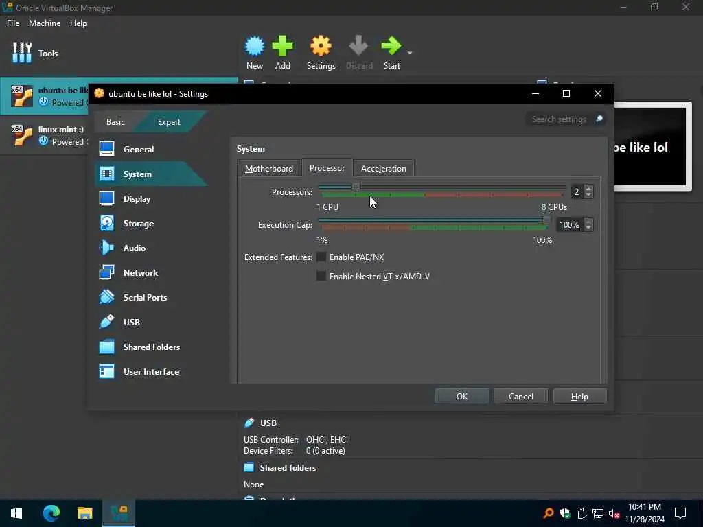Viewport: 703px width, 527px height.
Task: Click the VM preview thumbnail
Action: point(652,147)
